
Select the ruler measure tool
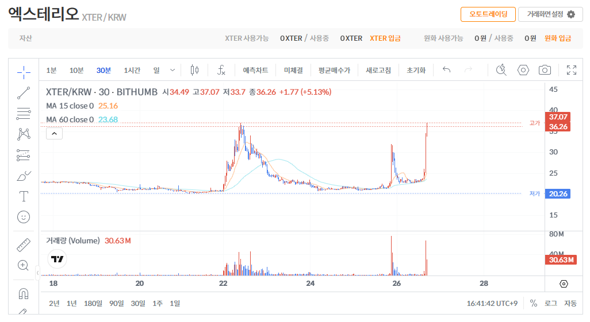(x=24, y=245)
